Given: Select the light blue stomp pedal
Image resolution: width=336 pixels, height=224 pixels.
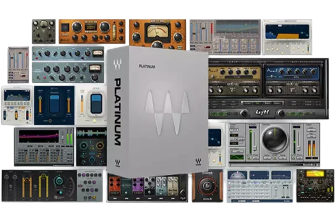Looking at the screenshot, I should (x=161, y=186).
